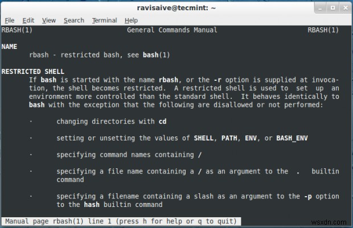Close the terminal window

point(346,8)
